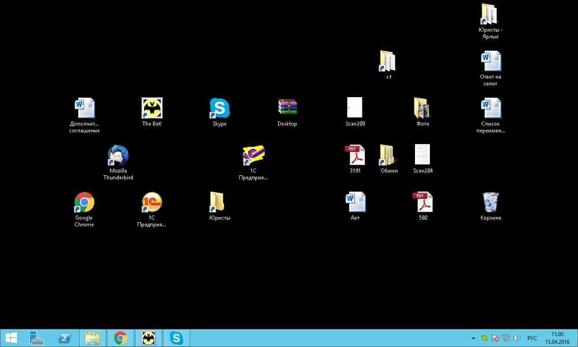Open the РУС input language selector
Viewport: 578px width, 347px height.
532,338
